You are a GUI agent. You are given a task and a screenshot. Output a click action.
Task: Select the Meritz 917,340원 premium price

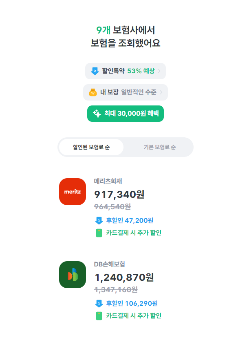119,195
